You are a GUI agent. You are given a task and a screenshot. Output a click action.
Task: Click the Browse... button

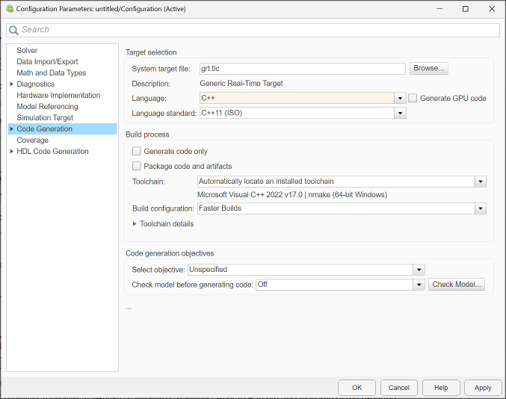[x=429, y=68]
